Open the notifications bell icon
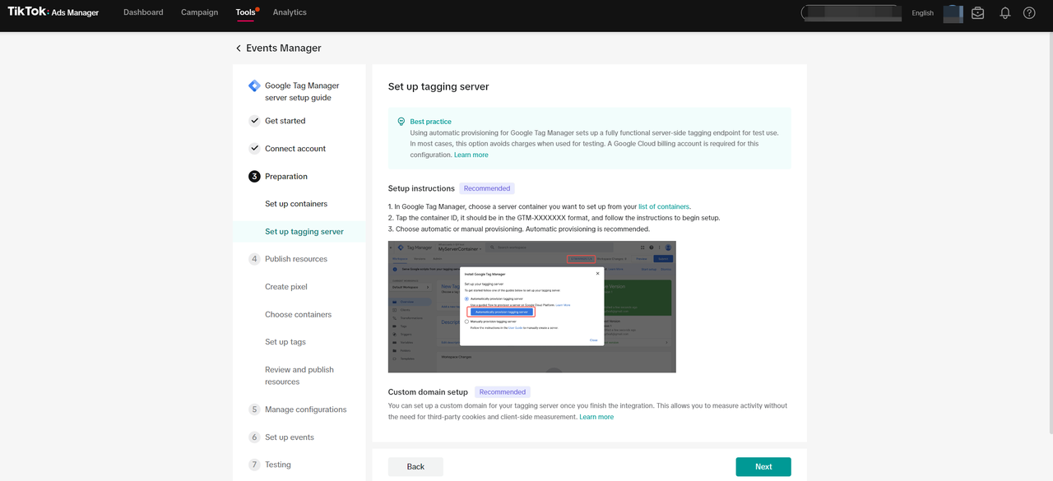Screen dimensions: 1053x481 click(1004, 12)
